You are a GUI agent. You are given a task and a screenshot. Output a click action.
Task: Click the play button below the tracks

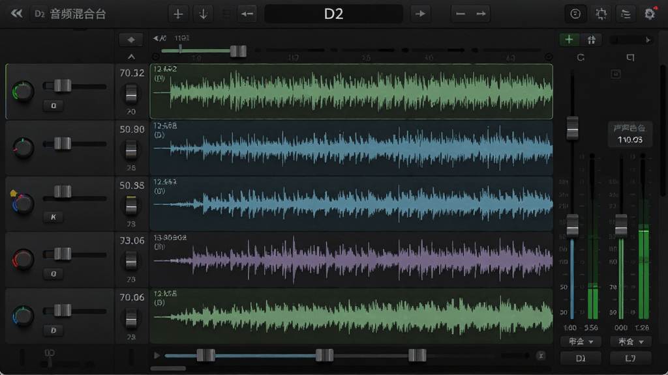157,355
